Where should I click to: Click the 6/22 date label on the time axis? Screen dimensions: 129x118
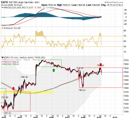[x=99, y=117]
